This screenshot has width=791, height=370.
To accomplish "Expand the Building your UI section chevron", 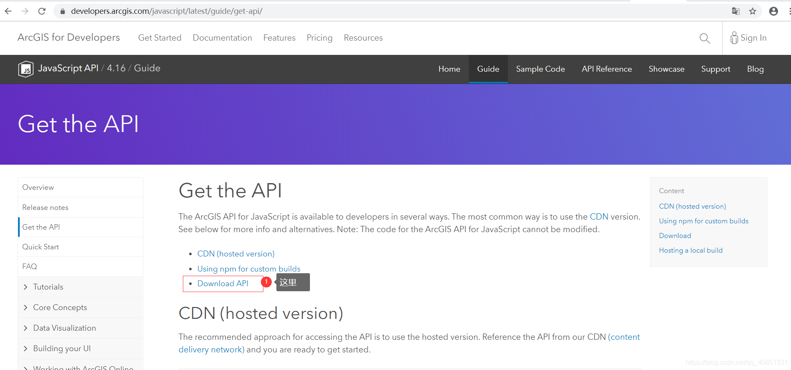I will point(26,349).
